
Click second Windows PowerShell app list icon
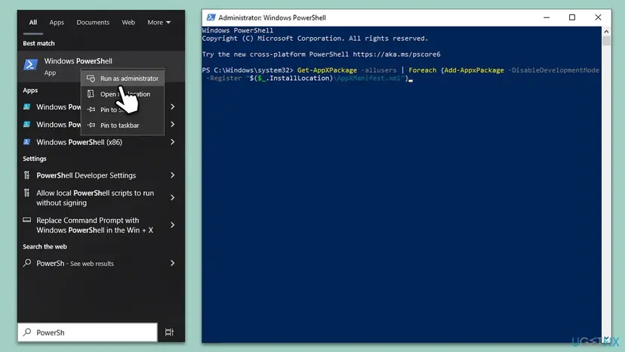pyautogui.click(x=26, y=125)
